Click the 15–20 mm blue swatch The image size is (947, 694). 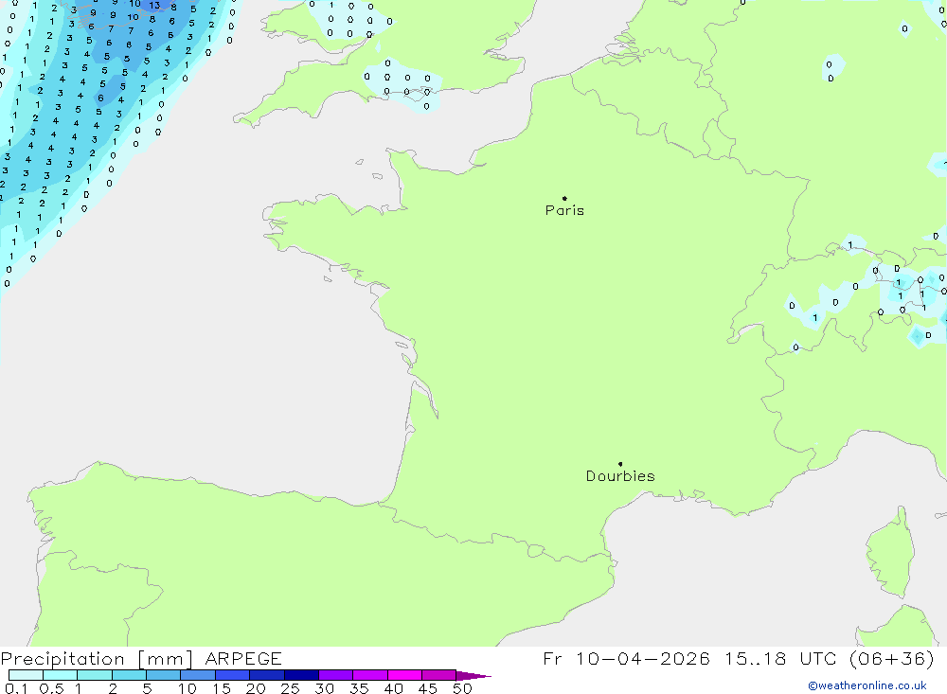(232, 675)
